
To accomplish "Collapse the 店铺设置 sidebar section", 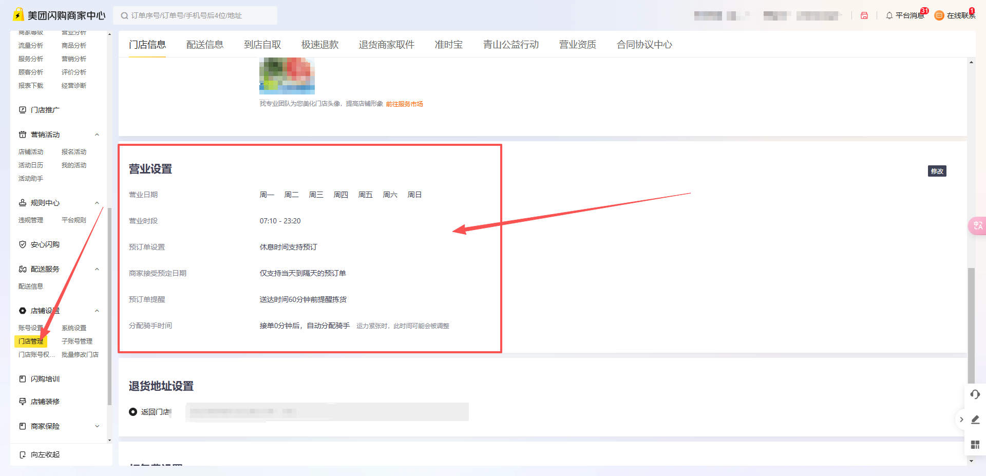I will [x=97, y=310].
